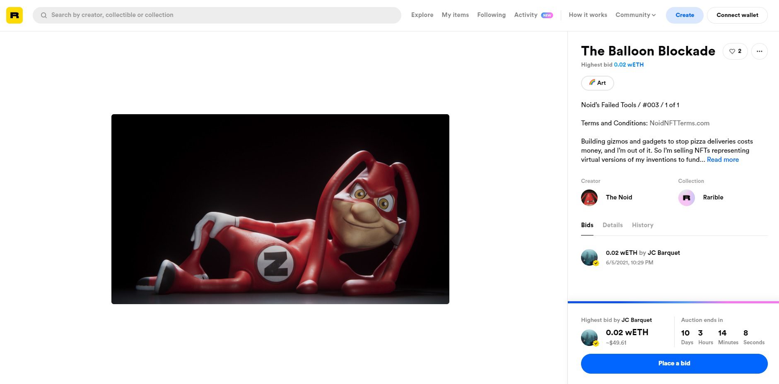Open the Activity page

[526, 15]
